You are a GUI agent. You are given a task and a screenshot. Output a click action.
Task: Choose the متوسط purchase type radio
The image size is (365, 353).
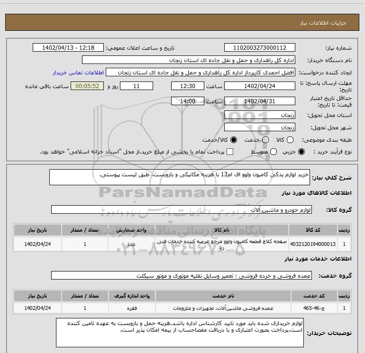(274, 152)
